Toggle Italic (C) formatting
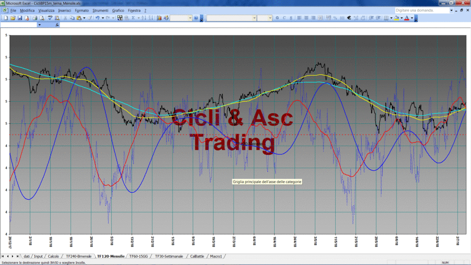471x265 pixels. coord(284,18)
